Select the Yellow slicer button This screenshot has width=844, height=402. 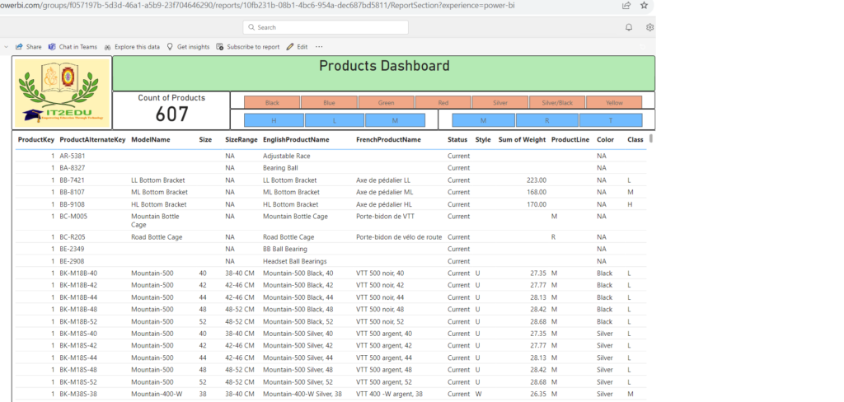[614, 103]
